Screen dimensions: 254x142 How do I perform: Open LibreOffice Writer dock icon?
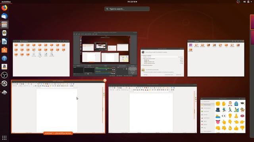[x=4, y=41]
